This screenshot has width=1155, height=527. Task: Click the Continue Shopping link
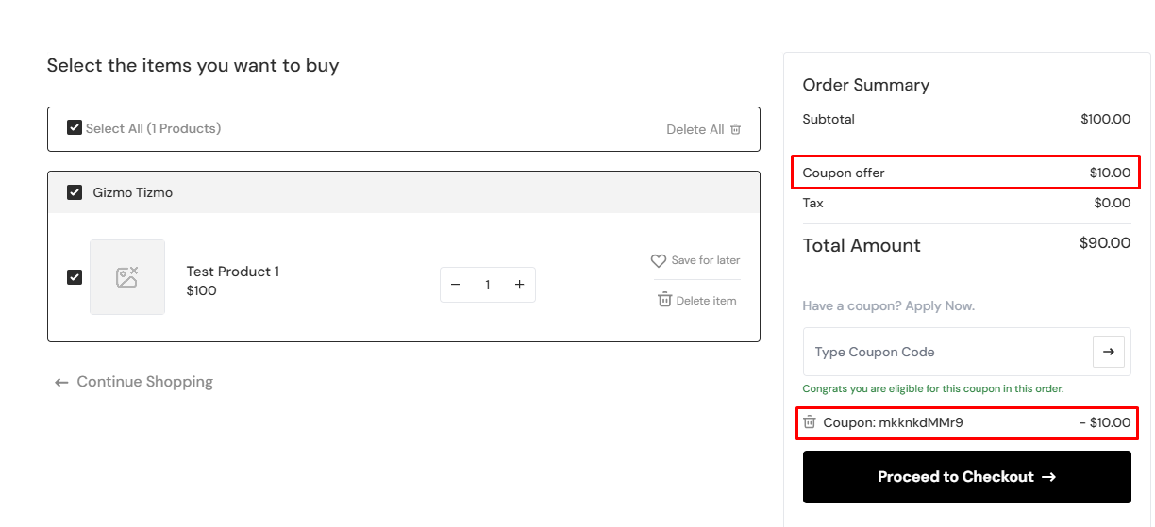(x=144, y=382)
